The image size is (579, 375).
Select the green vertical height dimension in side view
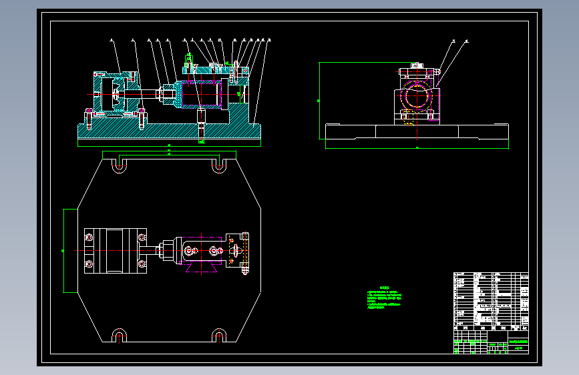(319, 101)
